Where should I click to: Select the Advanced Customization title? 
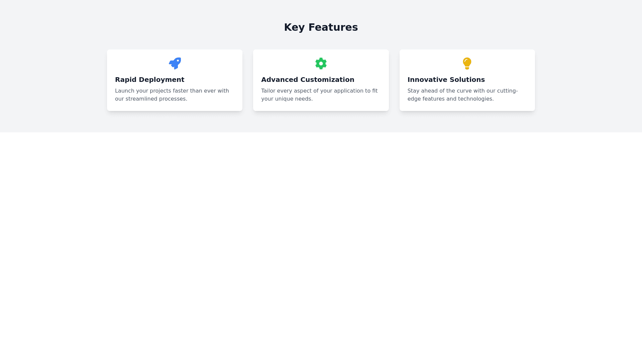pyautogui.click(x=308, y=80)
